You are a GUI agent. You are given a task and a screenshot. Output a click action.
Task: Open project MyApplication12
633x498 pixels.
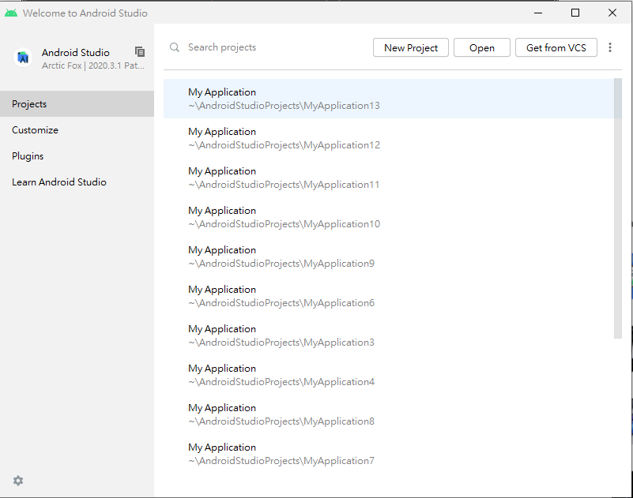389,138
